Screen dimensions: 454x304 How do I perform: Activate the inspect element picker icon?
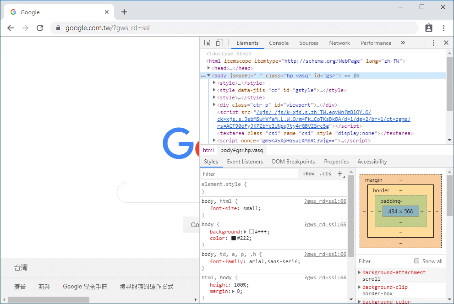tap(208, 43)
